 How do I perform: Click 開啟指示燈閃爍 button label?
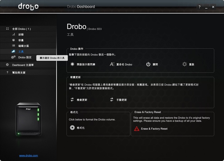pos(86,64)
